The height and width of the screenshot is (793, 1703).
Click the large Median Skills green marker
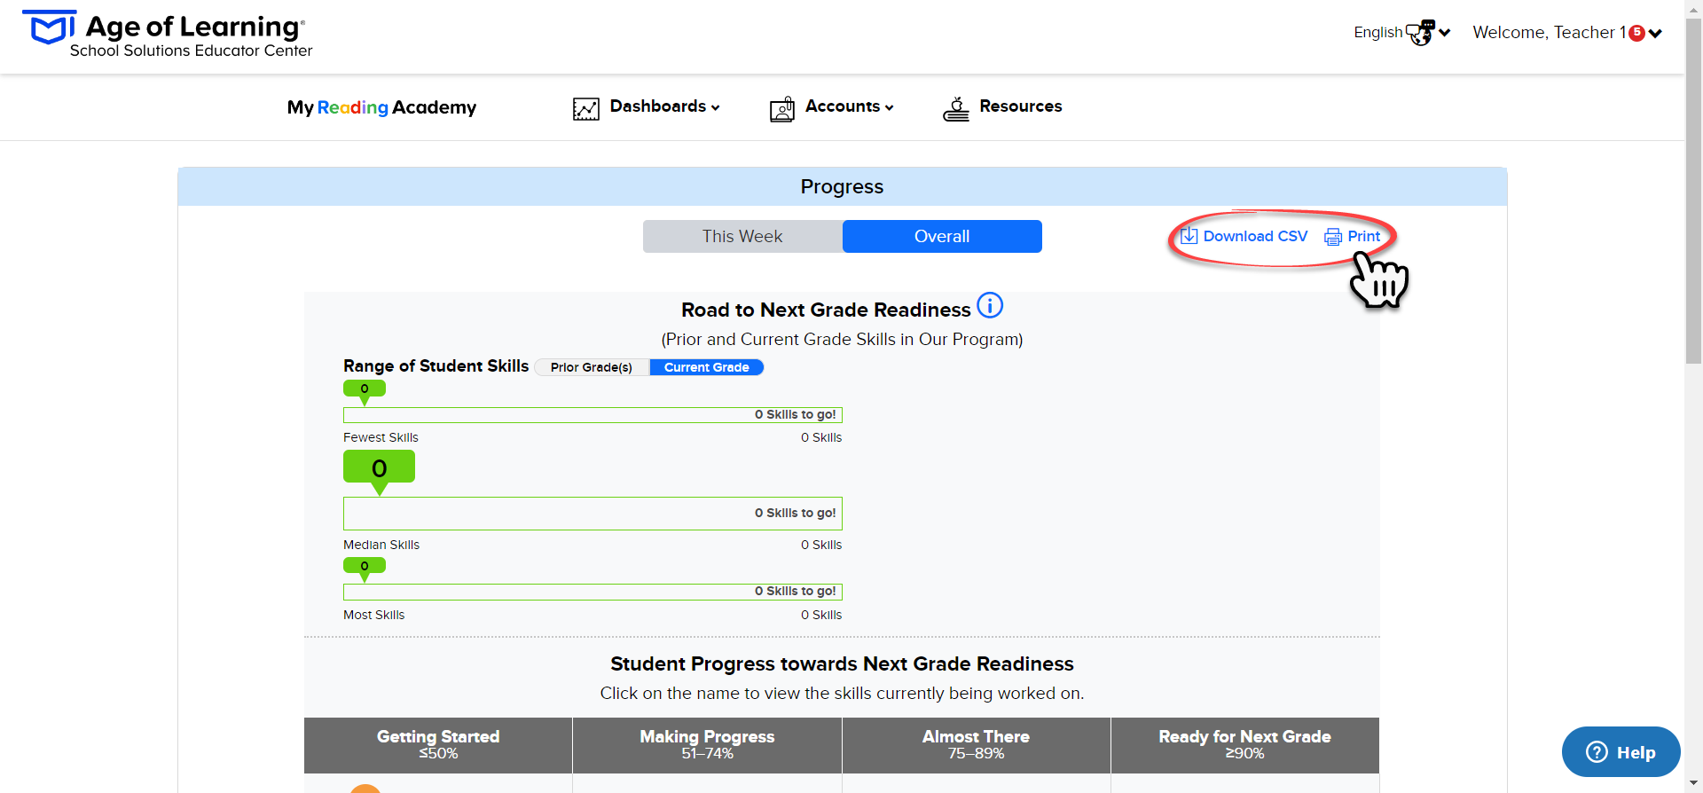(x=379, y=471)
